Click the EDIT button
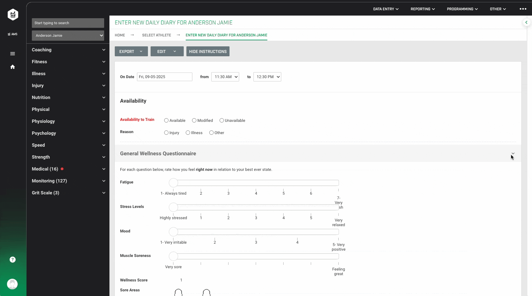Image resolution: width=532 pixels, height=296 pixels. click(x=167, y=51)
